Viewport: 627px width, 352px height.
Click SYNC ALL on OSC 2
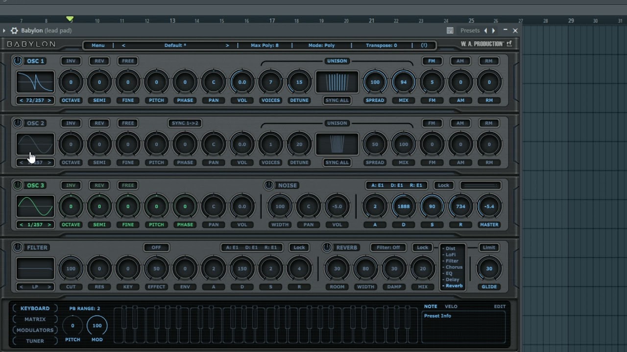tap(337, 162)
